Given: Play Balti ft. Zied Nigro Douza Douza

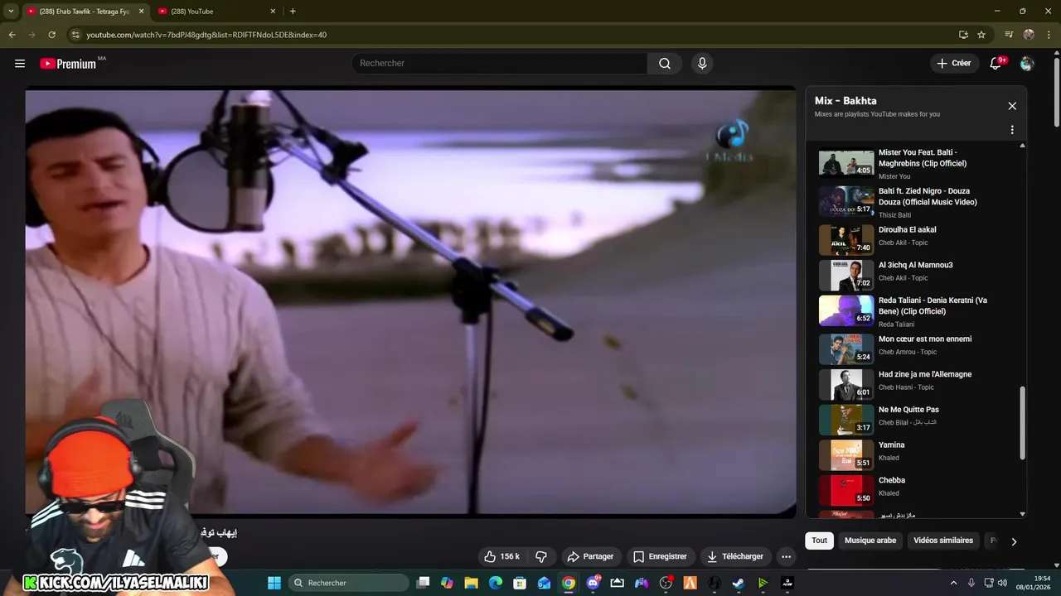Looking at the screenshot, I should (x=916, y=202).
